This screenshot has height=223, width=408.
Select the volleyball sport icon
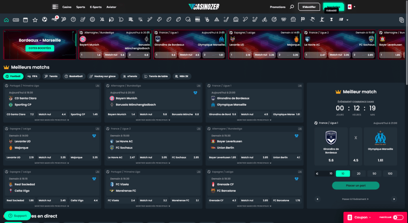coord(92,20)
